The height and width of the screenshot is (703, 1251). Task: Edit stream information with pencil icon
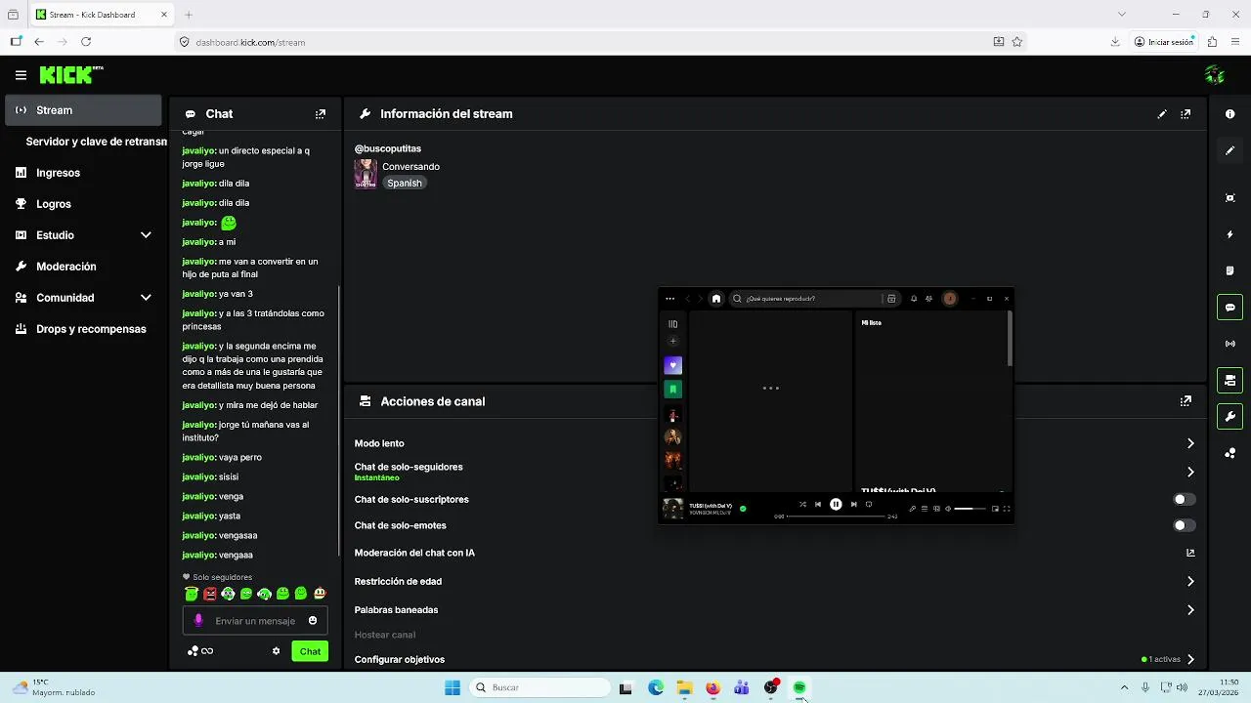(1162, 114)
